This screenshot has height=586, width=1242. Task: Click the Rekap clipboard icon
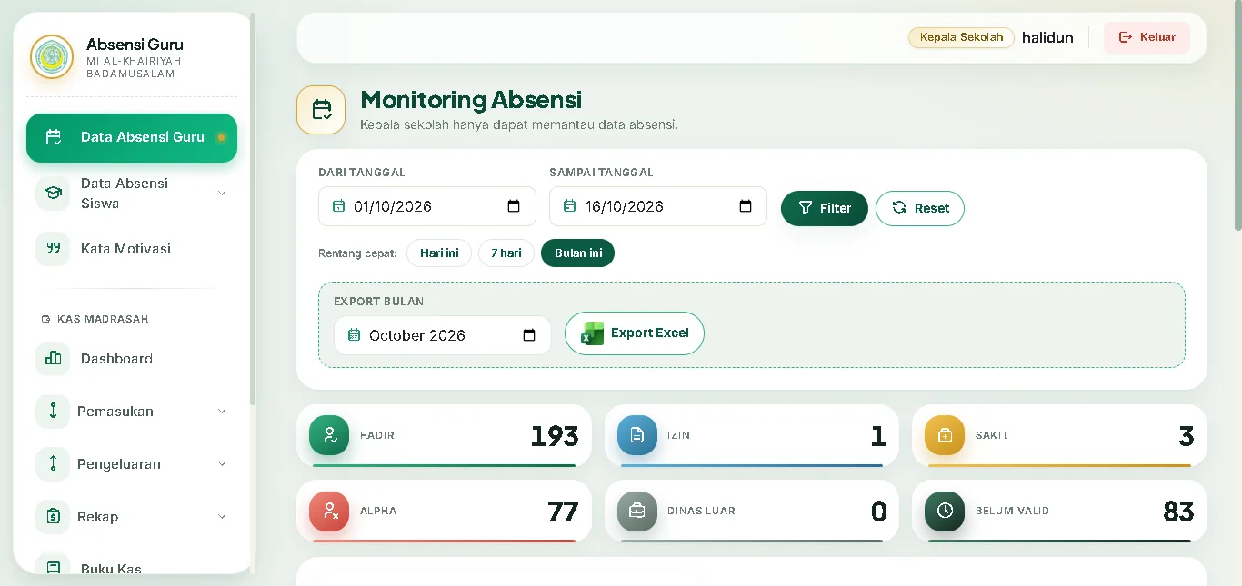point(54,516)
